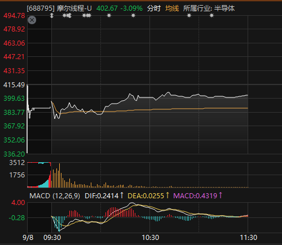Image resolution: width=282 pixels, height=245 pixels.
Task: Click the purple MACD:0.4319 value label
Action: [x=198, y=196]
